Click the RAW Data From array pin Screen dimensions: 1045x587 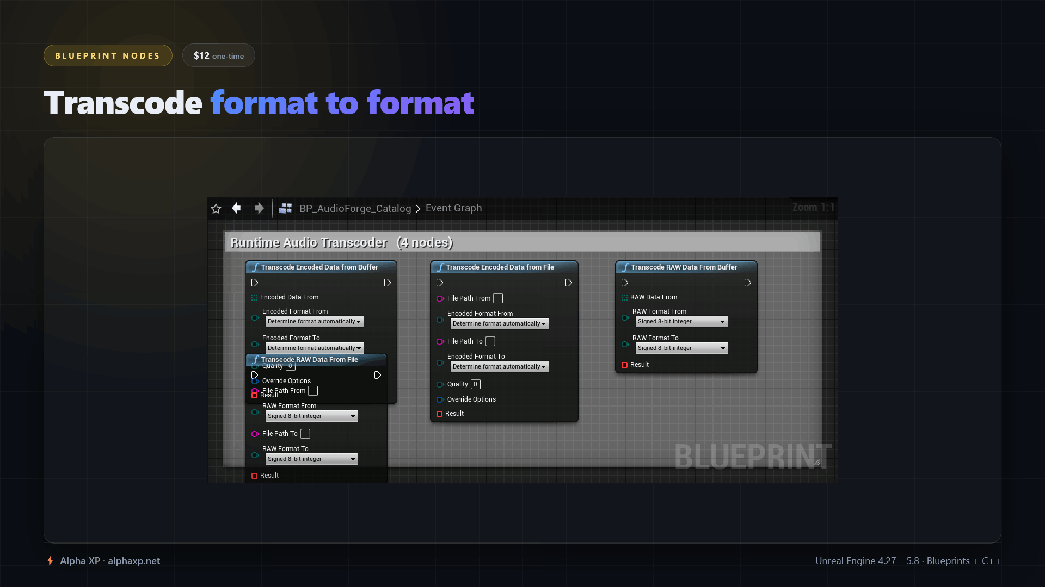coord(624,297)
